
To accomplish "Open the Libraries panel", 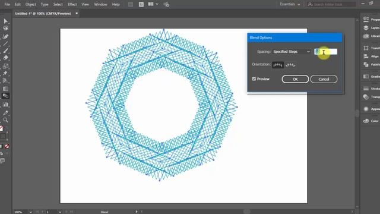I will [371, 36].
